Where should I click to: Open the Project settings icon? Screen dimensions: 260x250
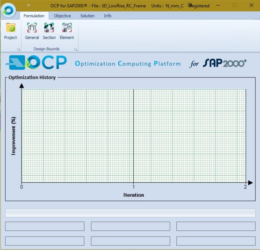point(11,31)
